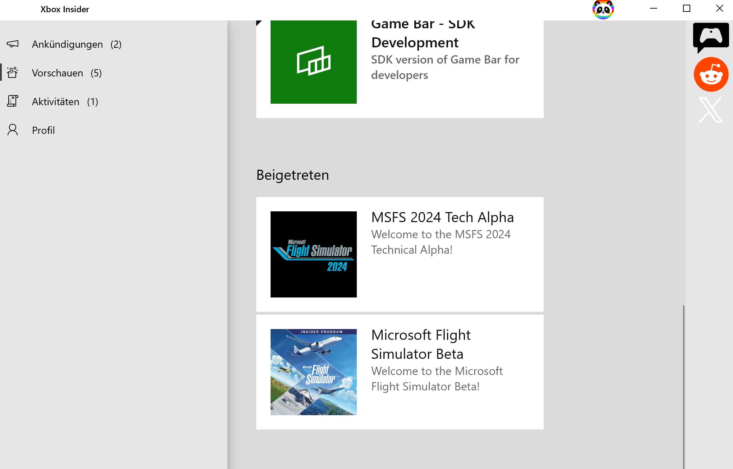
Task: Click the Xbox controller icon
Action: [711, 36]
